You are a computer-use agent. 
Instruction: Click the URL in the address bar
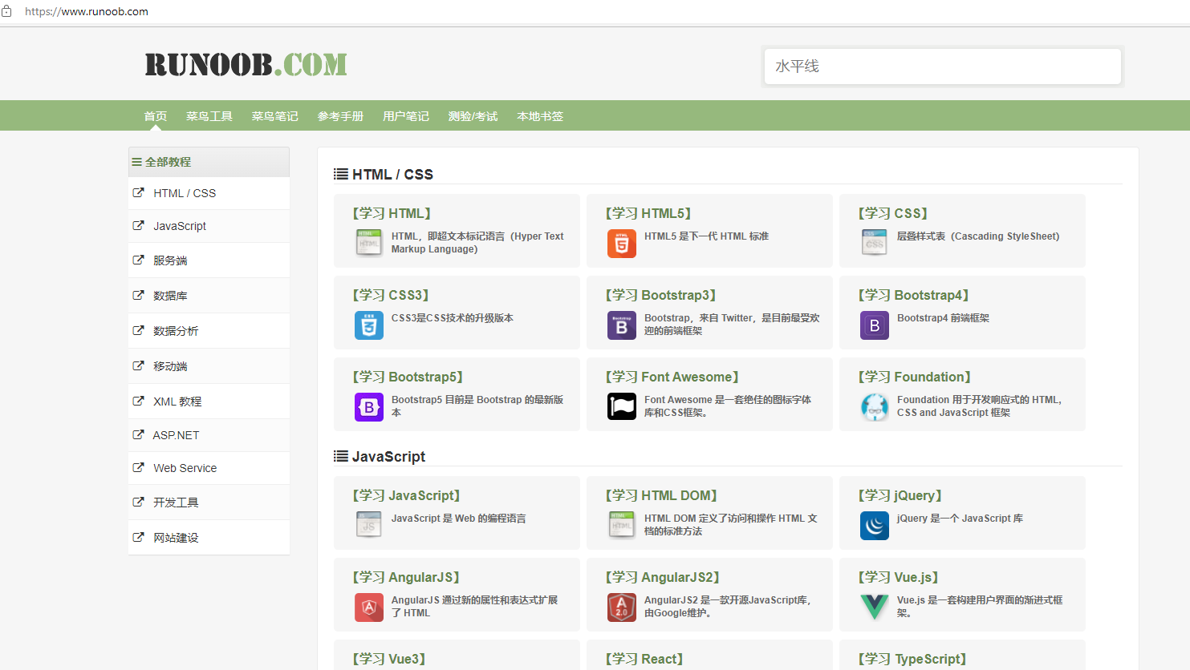[x=87, y=11]
